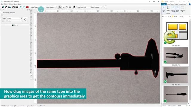The image size is (191, 107).
Task: Open the YouTube tutorial icon
Action: click(27, 7)
